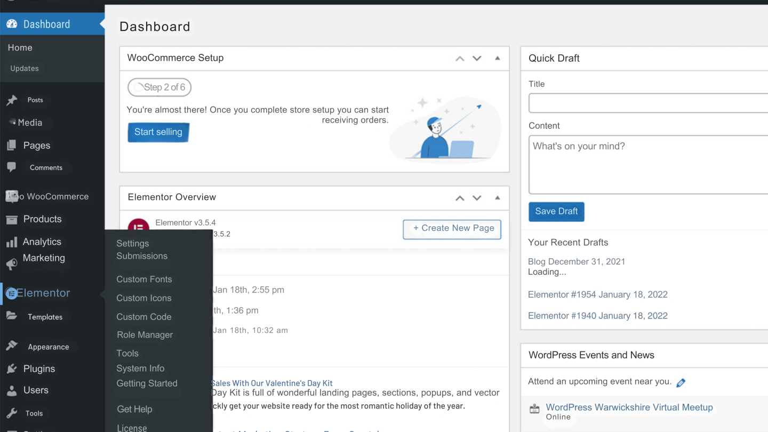
Task: Collapse the WooCommerce Setup panel
Action: click(497, 58)
